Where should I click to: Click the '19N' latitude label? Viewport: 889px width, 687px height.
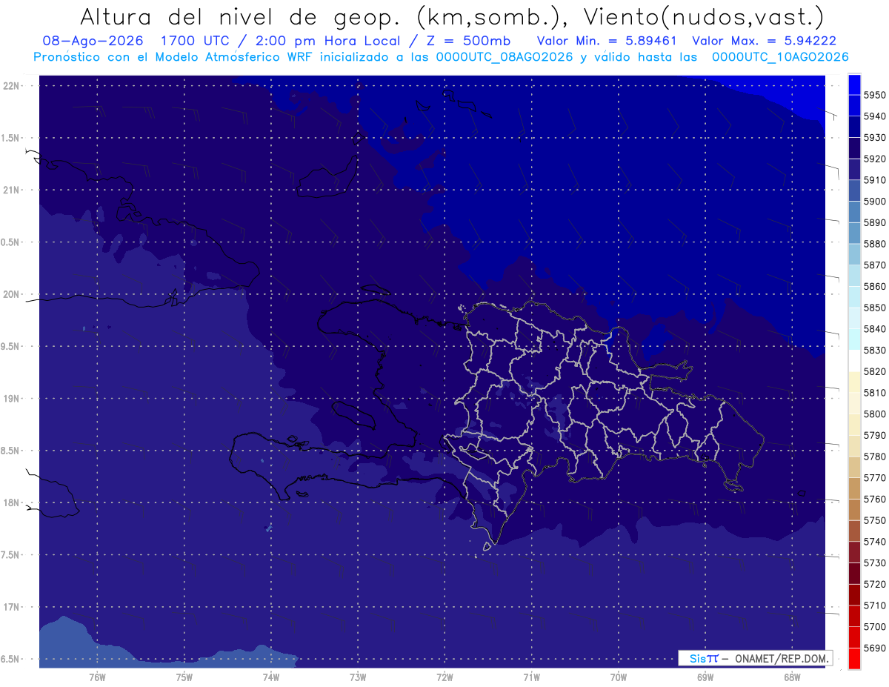pyautogui.click(x=10, y=399)
